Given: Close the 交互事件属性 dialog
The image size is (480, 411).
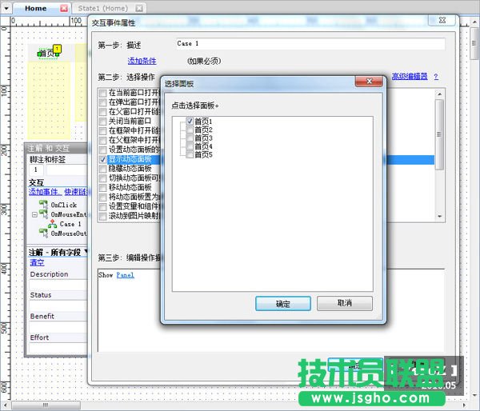Looking at the screenshot, I should (x=442, y=20).
